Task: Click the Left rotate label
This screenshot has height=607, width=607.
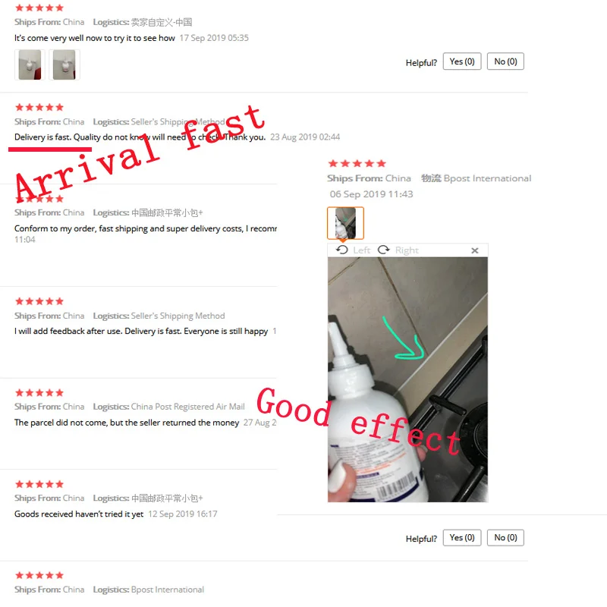Action: tap(362, 250)
